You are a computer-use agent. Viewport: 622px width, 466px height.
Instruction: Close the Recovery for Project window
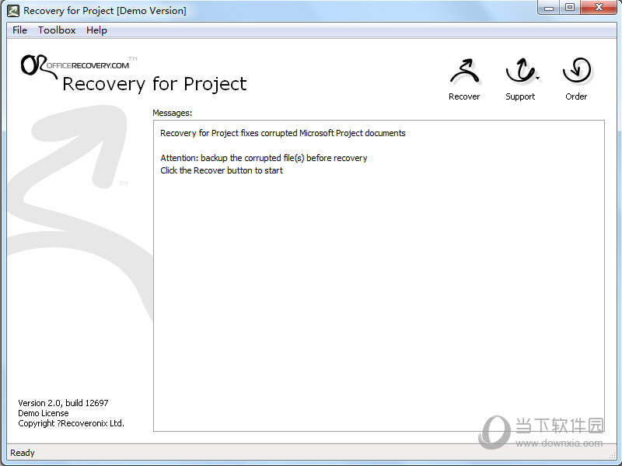[x=599, y=8]
